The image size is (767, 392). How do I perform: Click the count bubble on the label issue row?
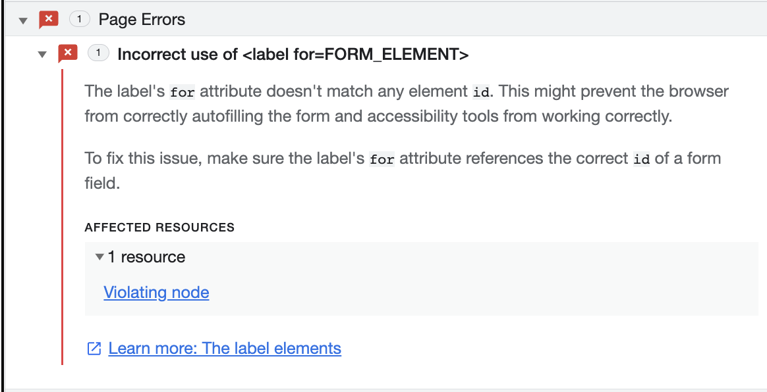pyautogui.click(x=99, y=53)
